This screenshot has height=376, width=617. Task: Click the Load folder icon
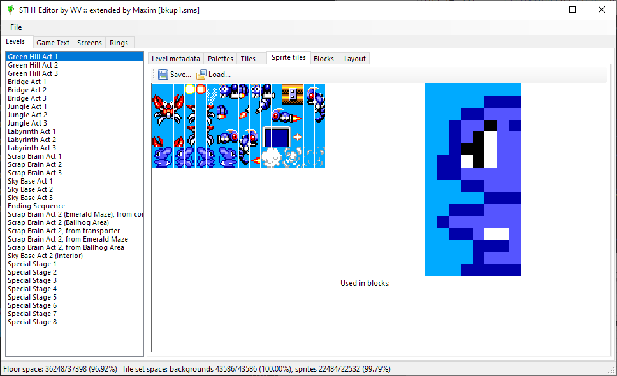[x=201, y=75]
